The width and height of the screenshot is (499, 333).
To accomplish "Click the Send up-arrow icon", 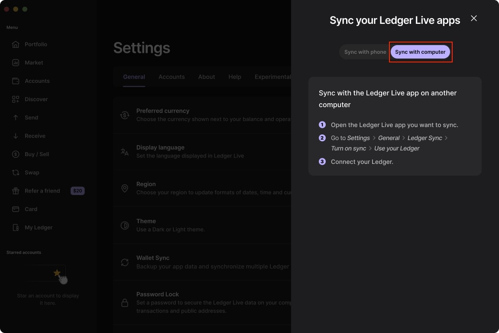I will coord(16,118).
